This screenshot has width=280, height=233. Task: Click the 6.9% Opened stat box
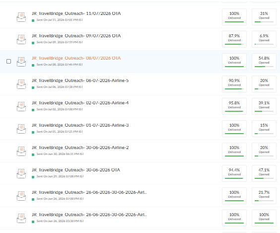tap(264, 39)
